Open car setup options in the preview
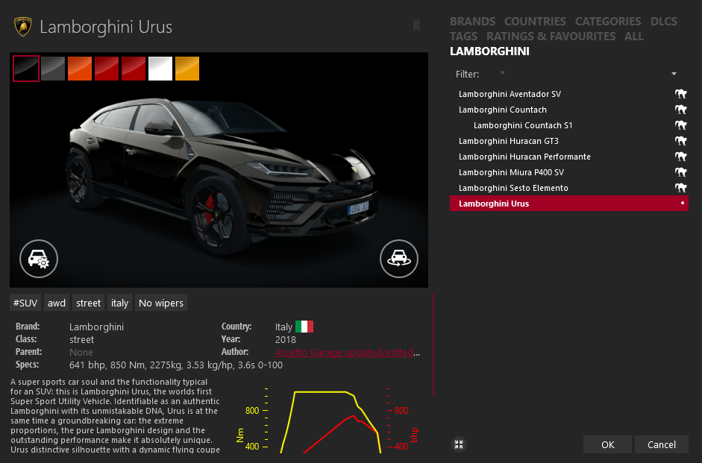Viewport: 702px width, 463px height. (39, 259)
